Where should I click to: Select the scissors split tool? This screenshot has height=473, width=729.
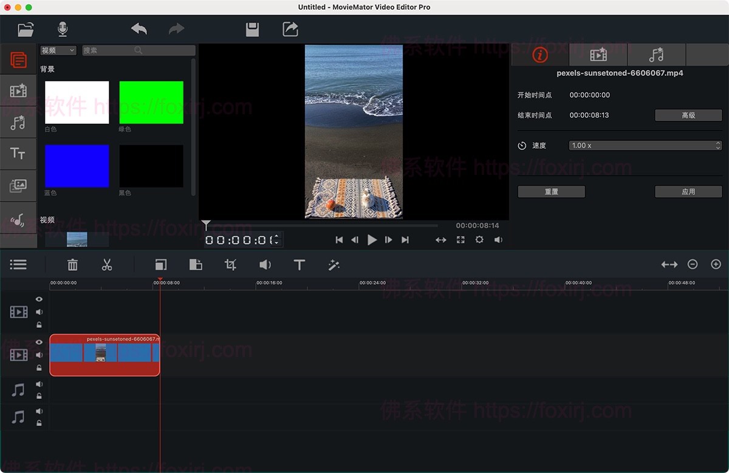(106, 264)
